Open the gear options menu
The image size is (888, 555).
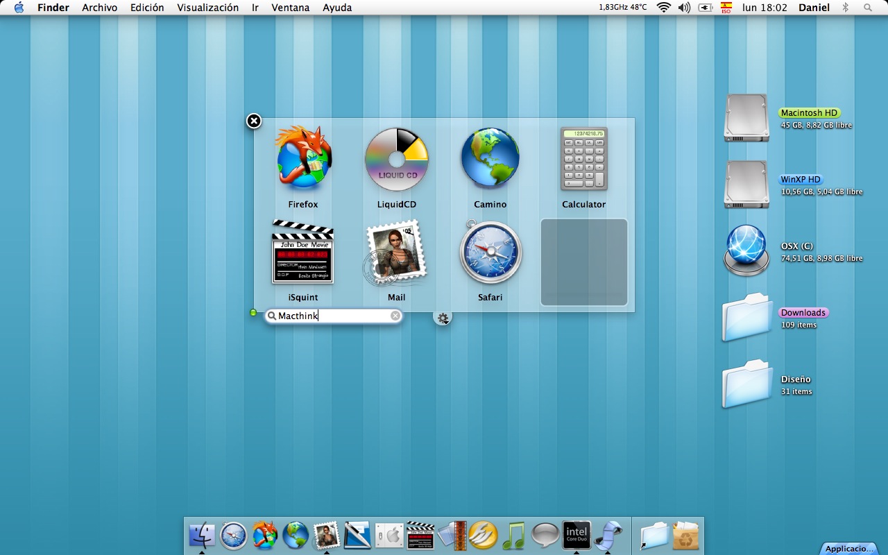coord(443,318)
